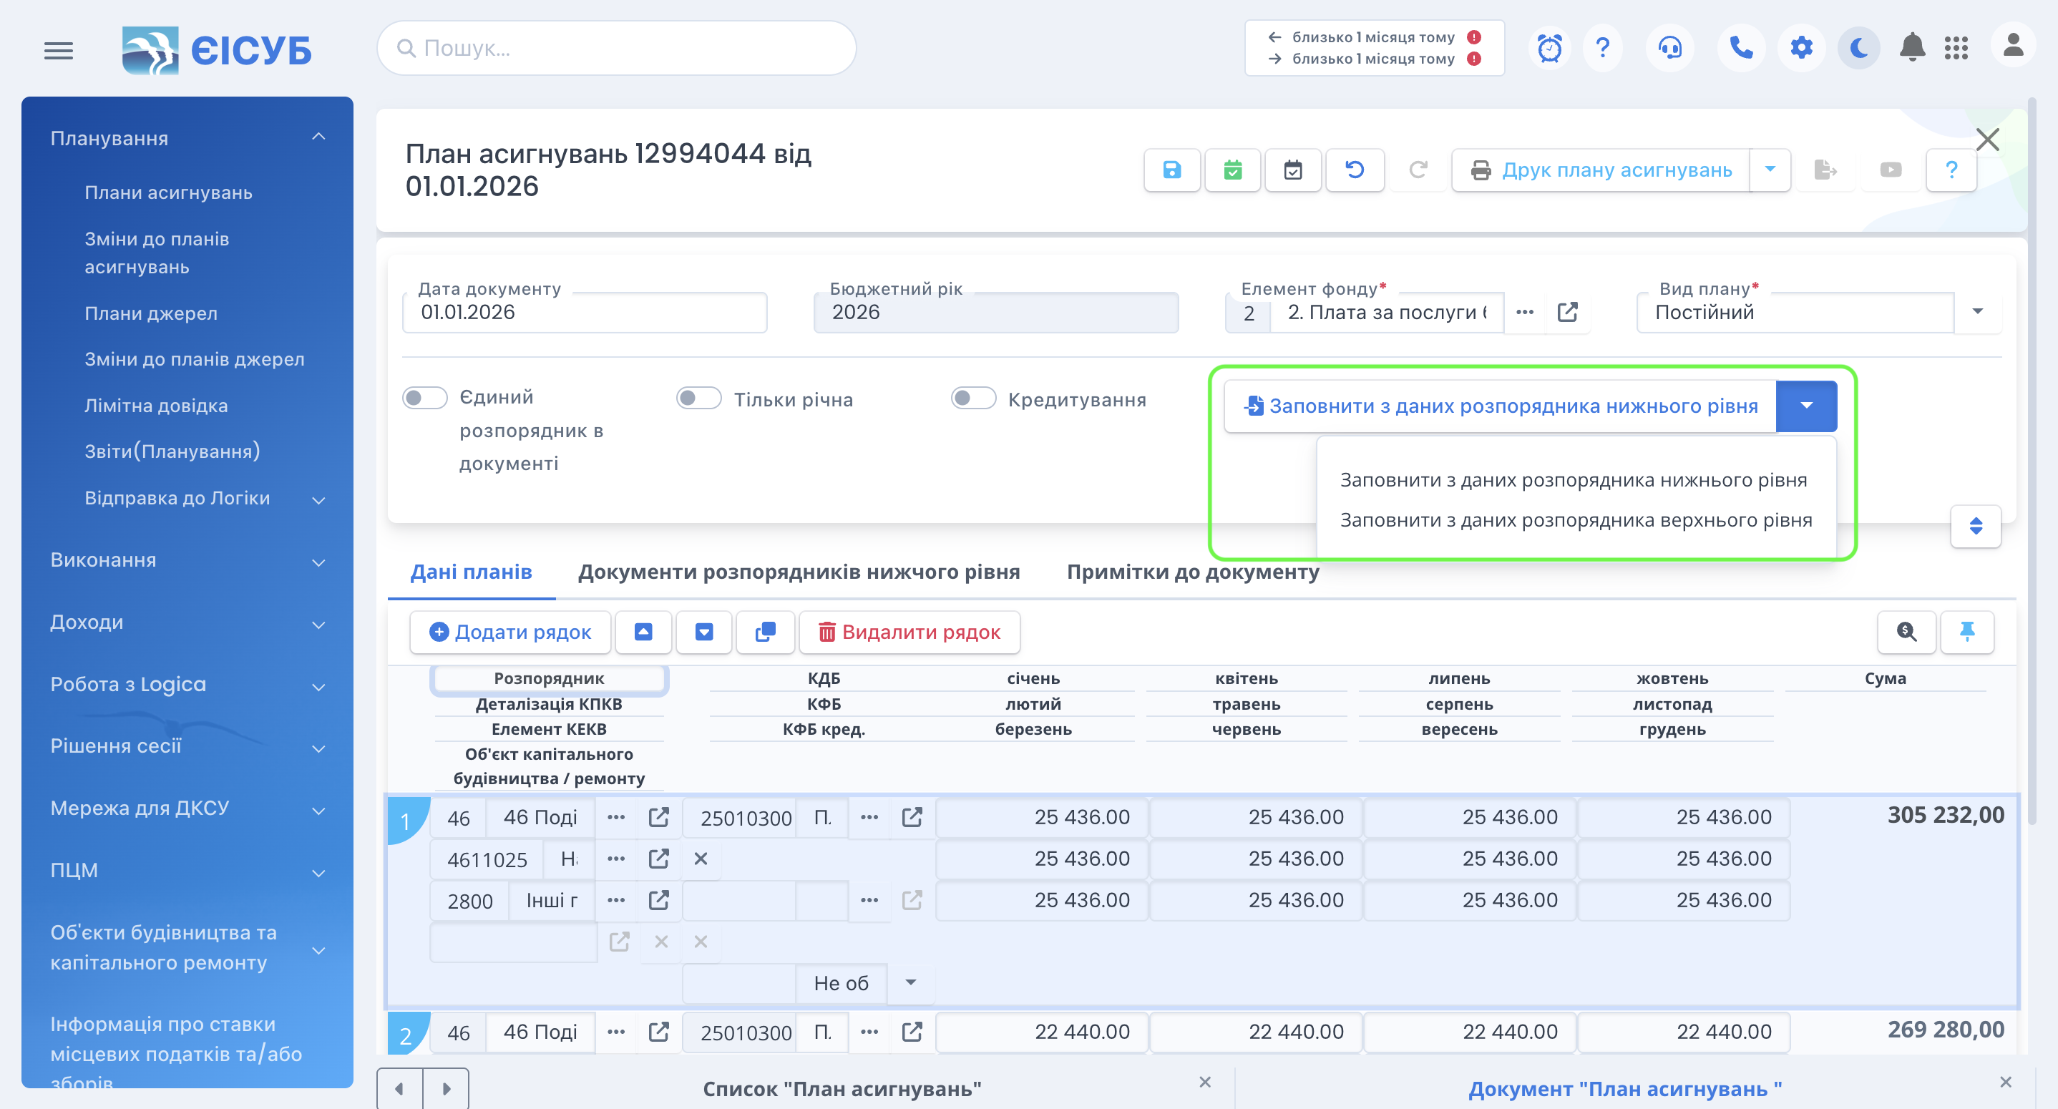Enable the Кредитування switch

pyautogui.click(x=973, y=398)
